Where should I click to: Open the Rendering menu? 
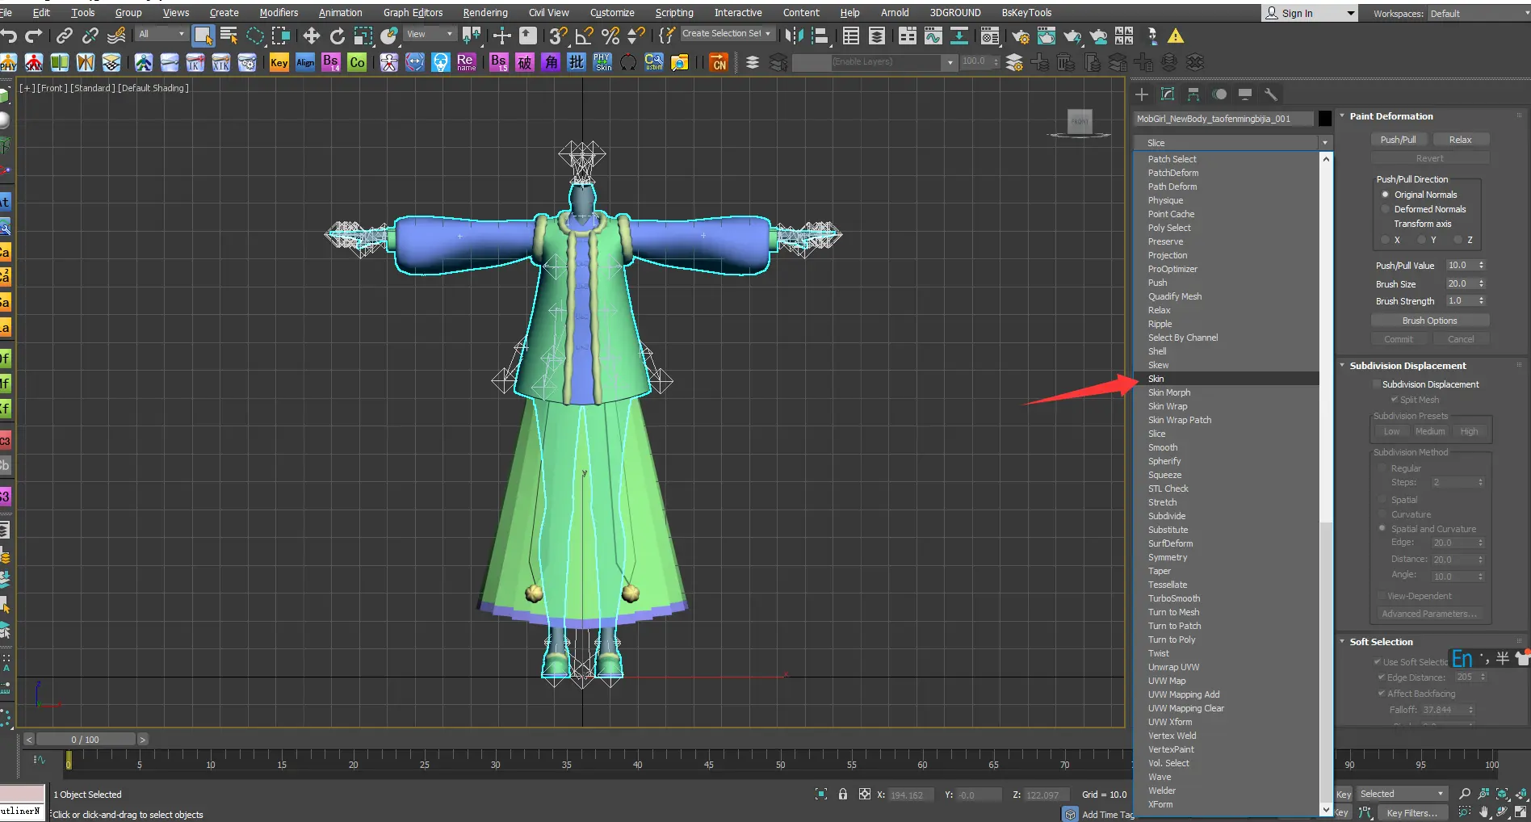(x=485, y=13)
